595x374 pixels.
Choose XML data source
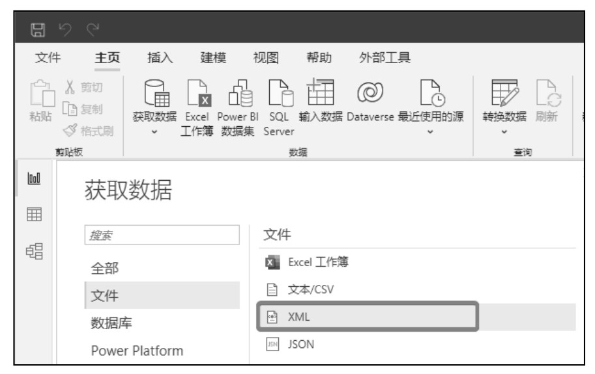[417, 317]
